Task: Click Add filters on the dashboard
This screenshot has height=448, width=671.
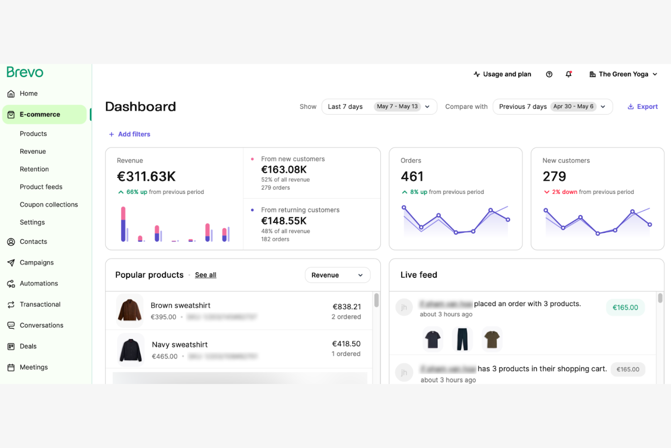Action: (130, 134)
